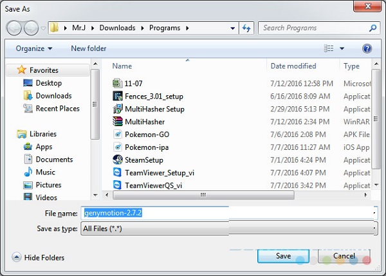Open the Organize menu
This screenshot has width=386, height=276.
tap(34, 48)
